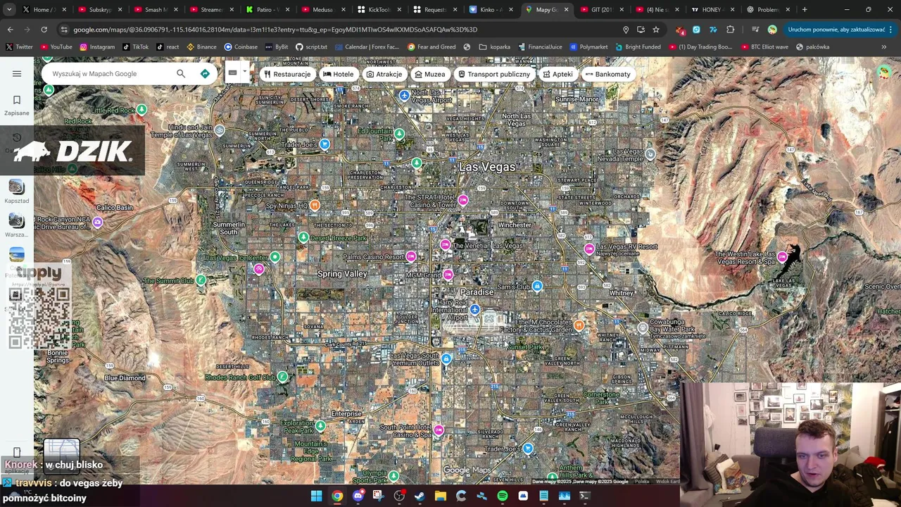Filter map by Muzea
Viewport: 901px width, 507px height.
tap(430, 74)
